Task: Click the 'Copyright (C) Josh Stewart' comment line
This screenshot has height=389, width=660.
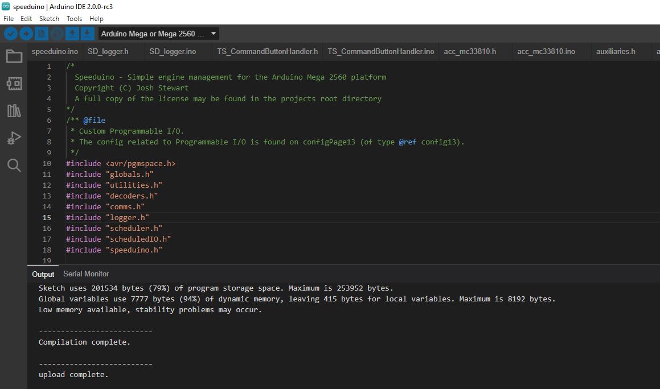Action: [x=132, y=88]
